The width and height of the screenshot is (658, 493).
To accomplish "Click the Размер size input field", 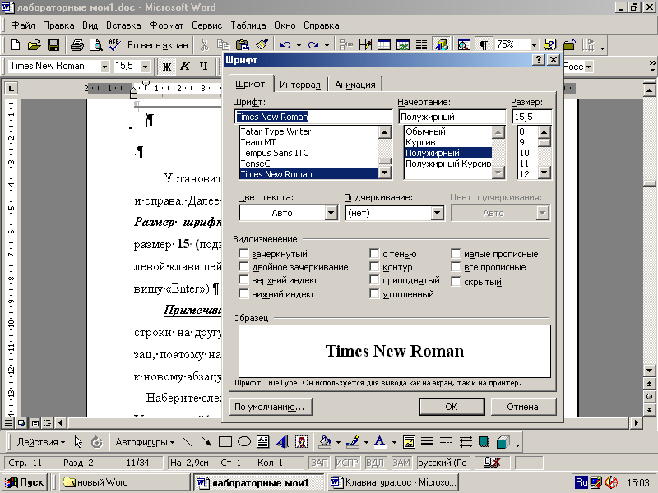I will pos(531,117).
